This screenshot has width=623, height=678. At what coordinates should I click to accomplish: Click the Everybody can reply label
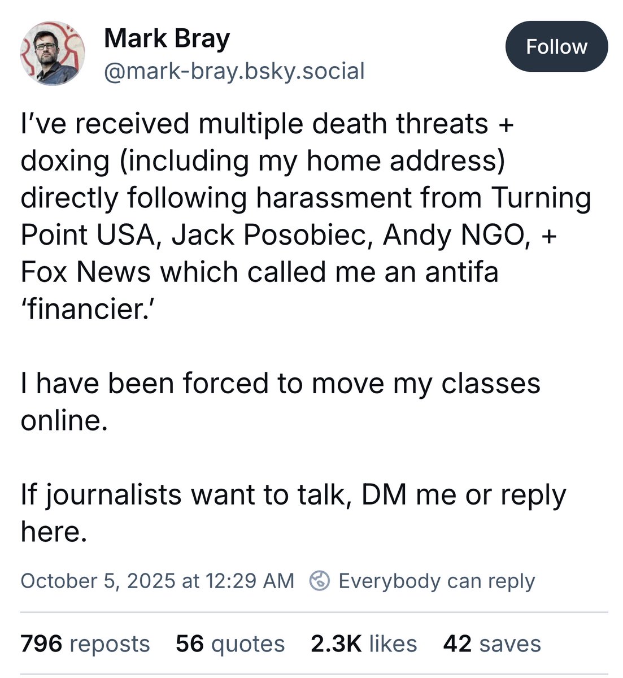tap(436, 581)
